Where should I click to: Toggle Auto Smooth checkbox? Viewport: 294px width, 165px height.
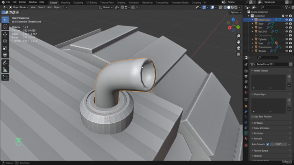click(268, 144)
